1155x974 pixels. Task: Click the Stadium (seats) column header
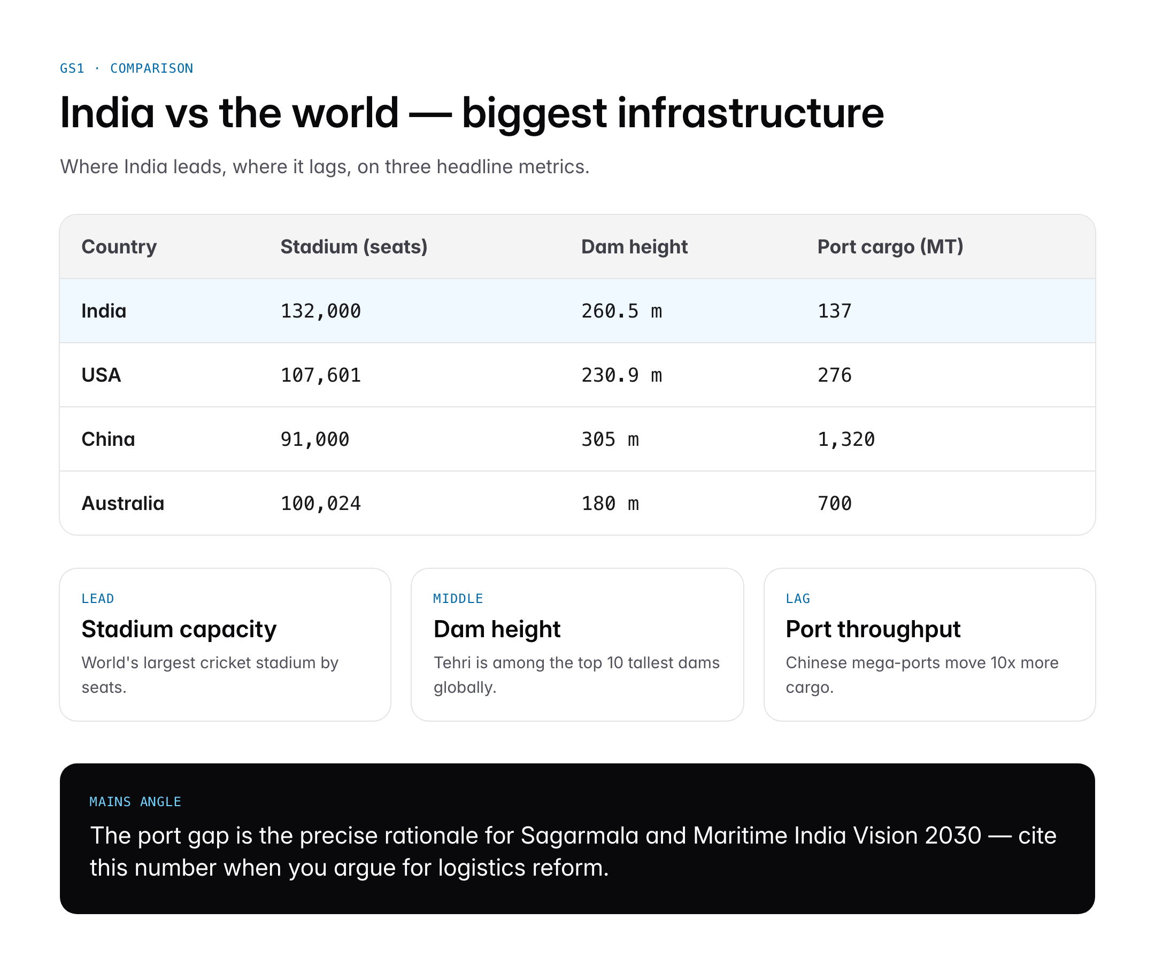tap(353, 247)
